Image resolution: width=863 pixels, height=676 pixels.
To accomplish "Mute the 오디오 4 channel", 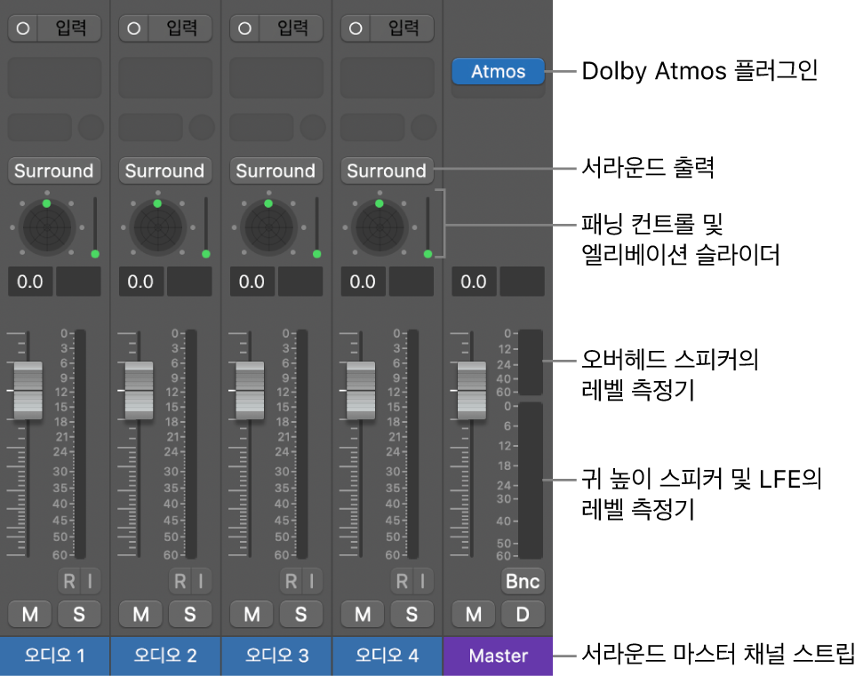I will 363,614.
